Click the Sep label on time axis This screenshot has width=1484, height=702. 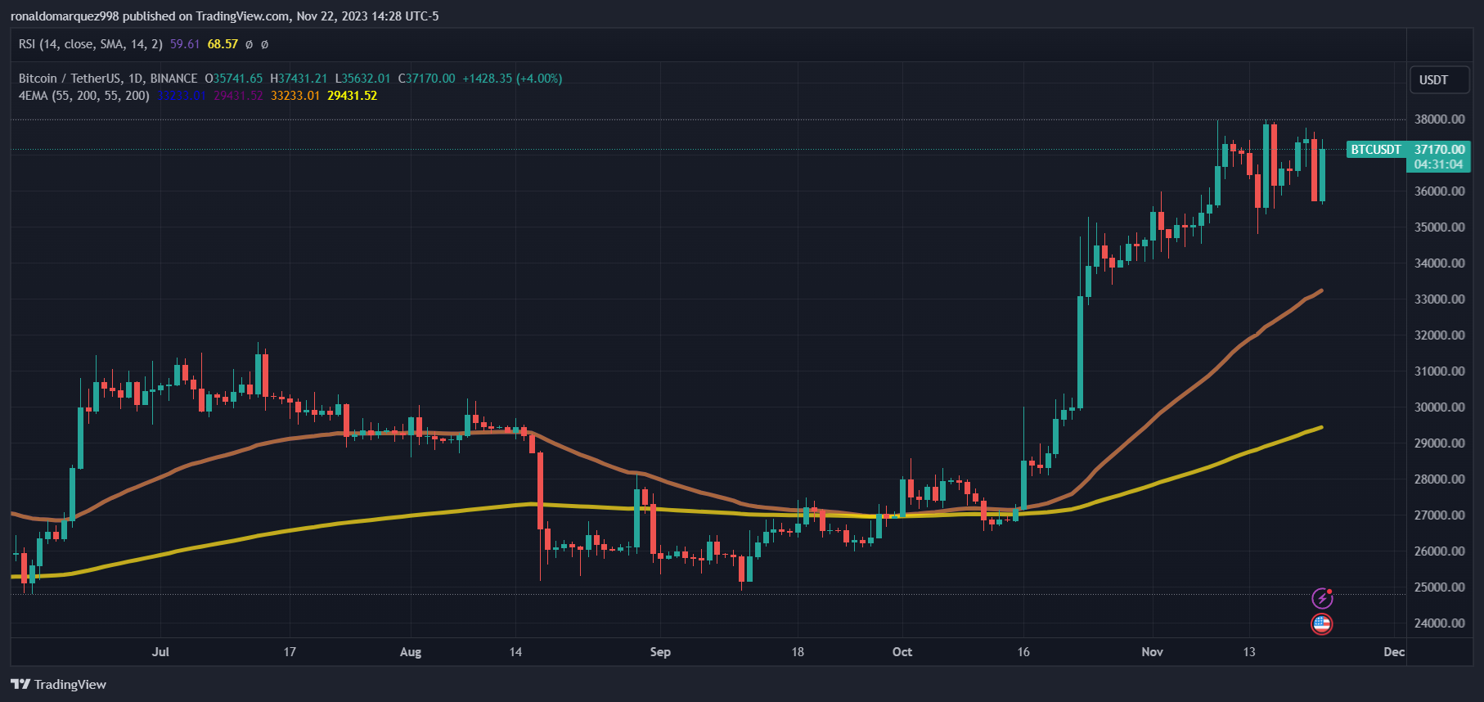[660, 652]
